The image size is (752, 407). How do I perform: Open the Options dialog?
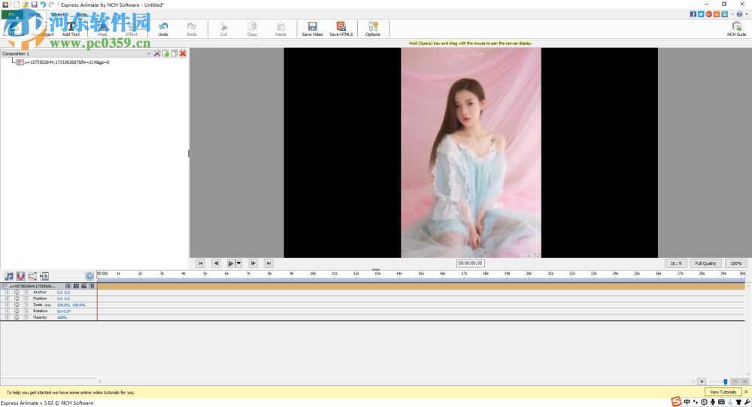pos(373,29)
